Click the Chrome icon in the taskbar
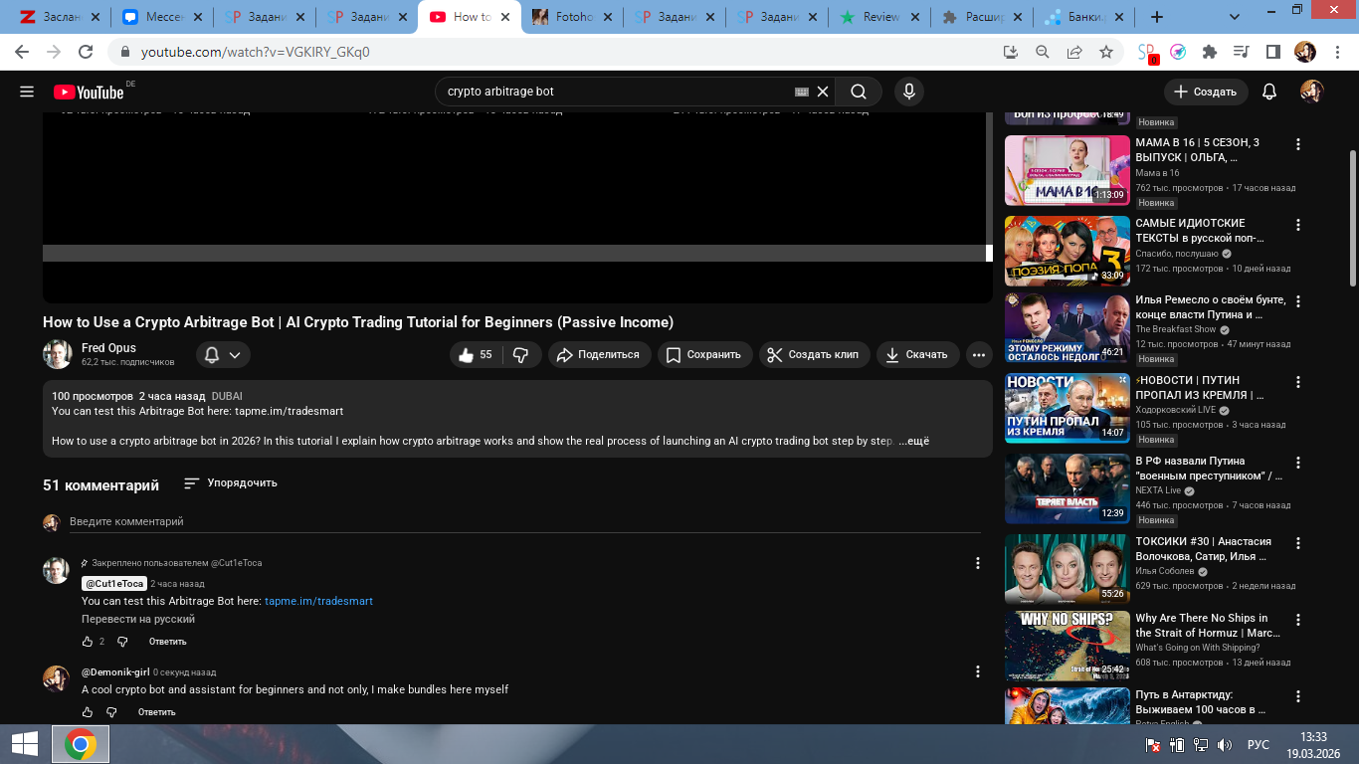Image resolution: width=1359 pixels, height=764 pixels. coord(81,744)
